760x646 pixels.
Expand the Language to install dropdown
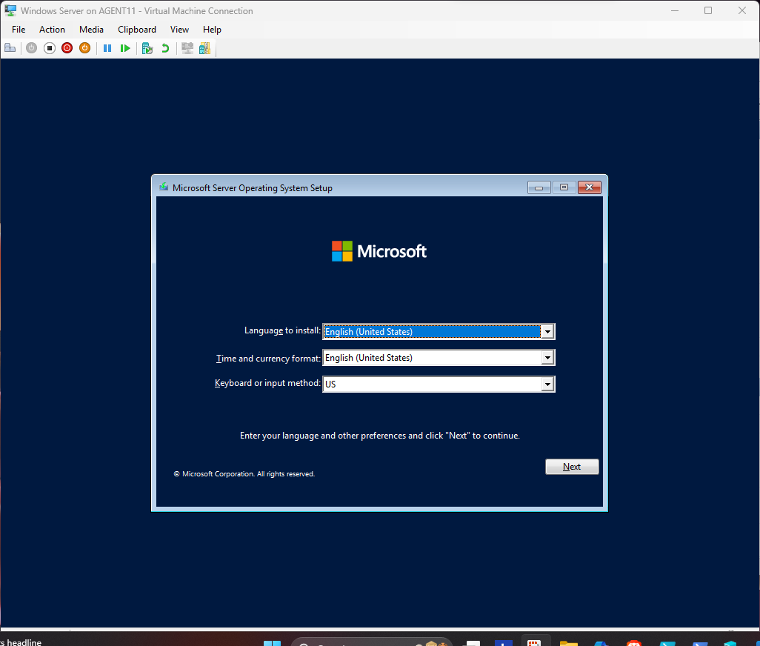pyautogui.click(x=547, y=332)
